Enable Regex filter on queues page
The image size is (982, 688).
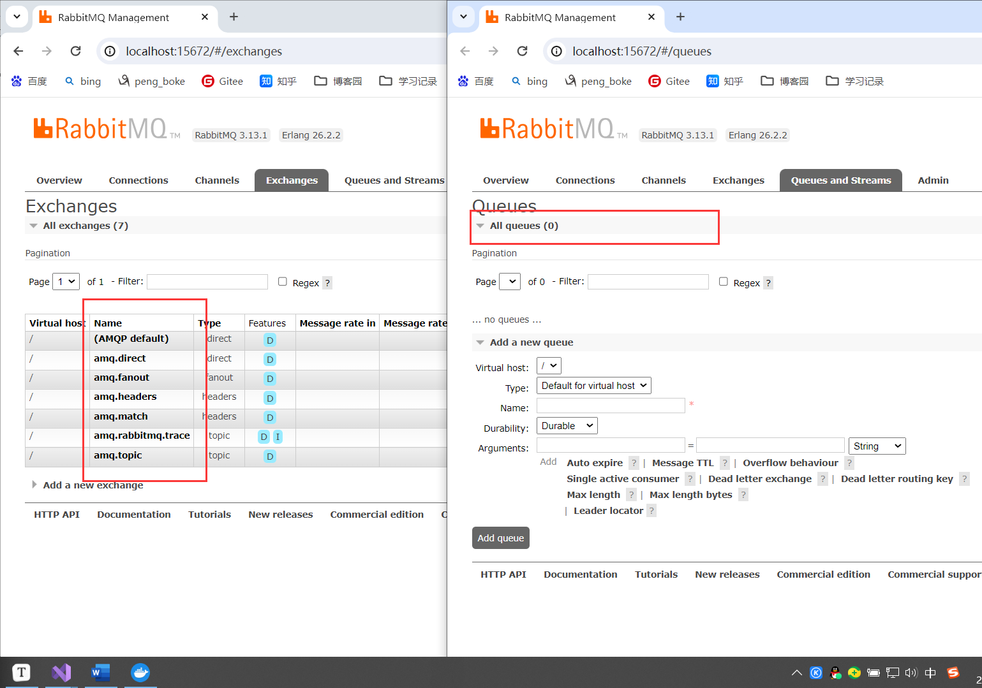click(x=724, y=282)
